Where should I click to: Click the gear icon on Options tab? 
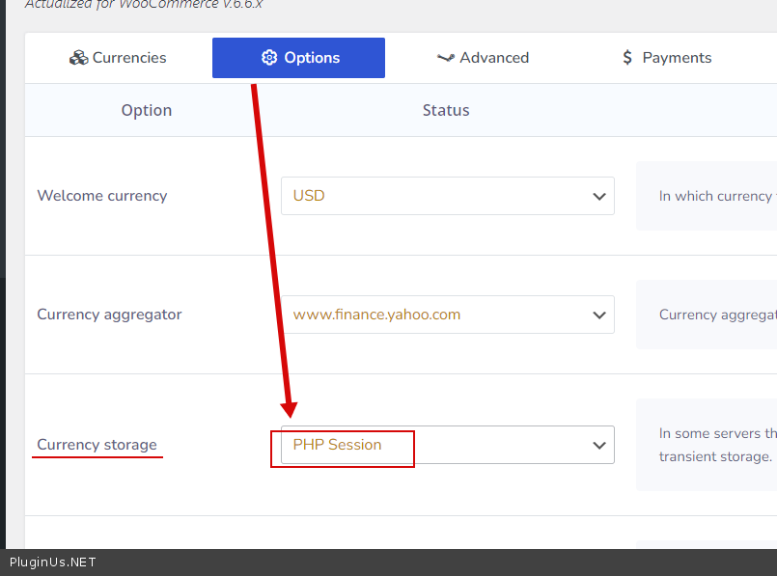269,58
